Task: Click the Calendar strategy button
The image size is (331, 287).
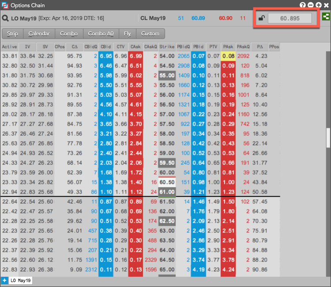Action: [x=39, y=34]
